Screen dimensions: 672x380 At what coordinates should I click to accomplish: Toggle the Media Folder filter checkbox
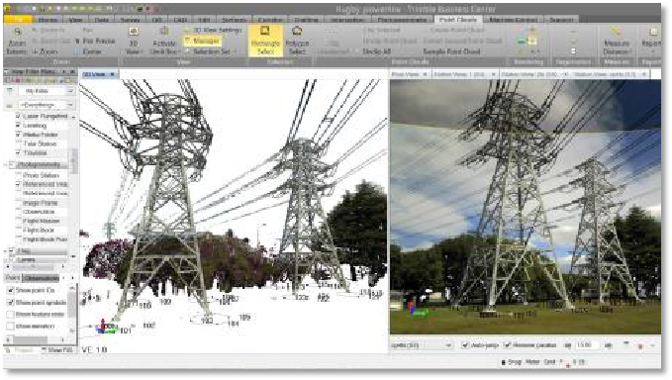click(x=18, y=135)
